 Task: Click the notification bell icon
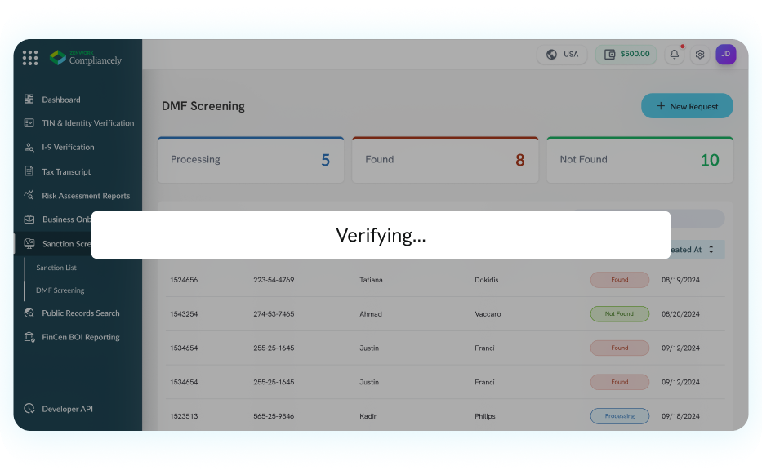tap(674, 55)
